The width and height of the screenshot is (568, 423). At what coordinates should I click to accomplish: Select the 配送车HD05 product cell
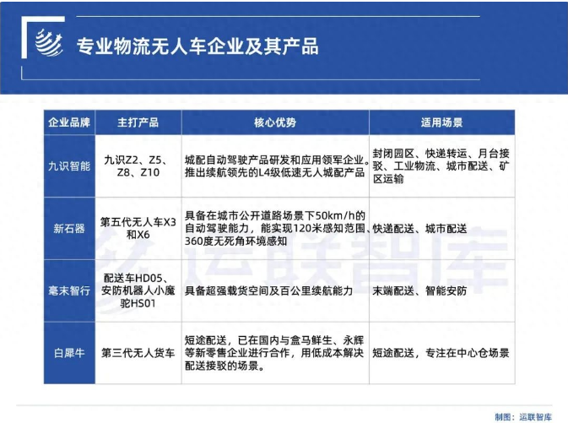coord(138,290)
